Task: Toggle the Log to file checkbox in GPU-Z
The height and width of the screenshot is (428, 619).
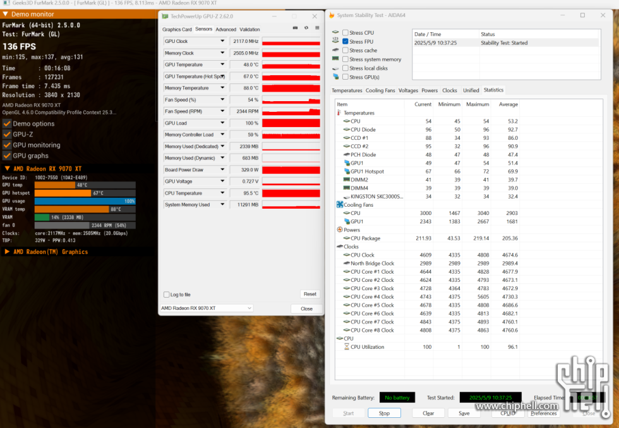Action: [167, 295]
